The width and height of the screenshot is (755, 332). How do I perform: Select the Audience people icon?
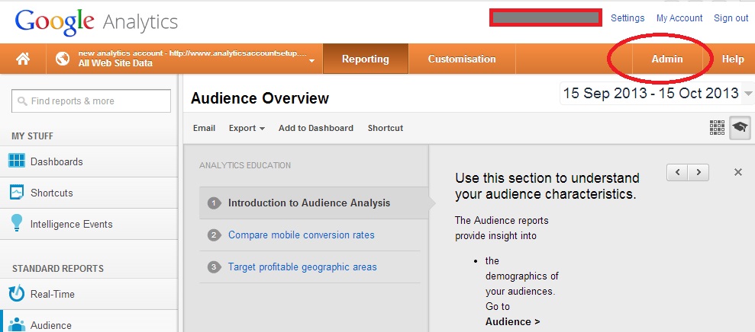pos(17,325)
